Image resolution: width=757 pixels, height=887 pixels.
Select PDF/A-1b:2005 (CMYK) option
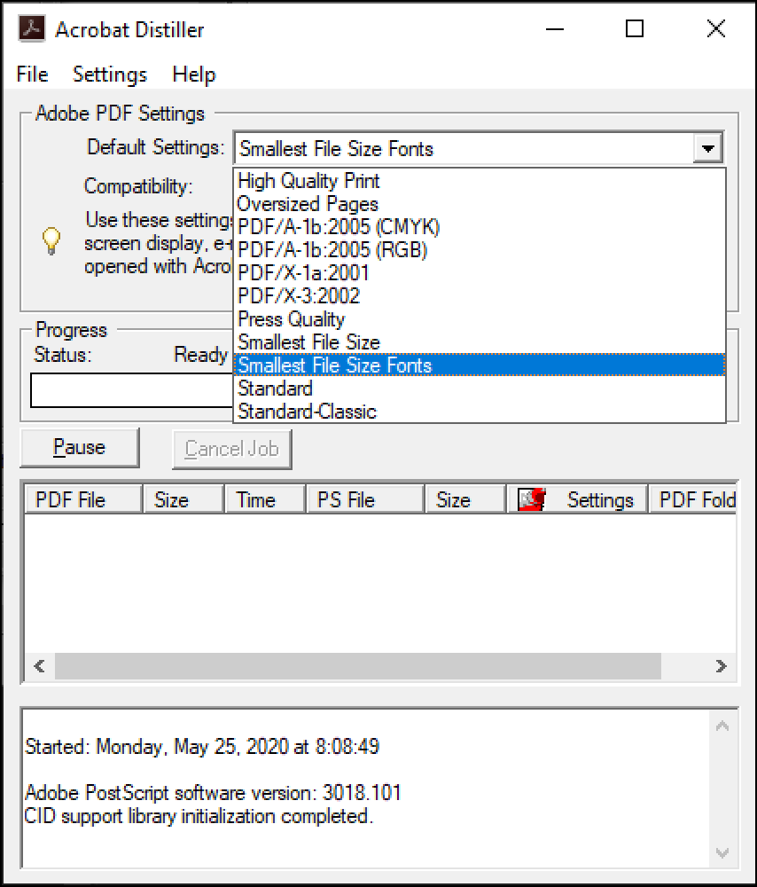point(480,227)
